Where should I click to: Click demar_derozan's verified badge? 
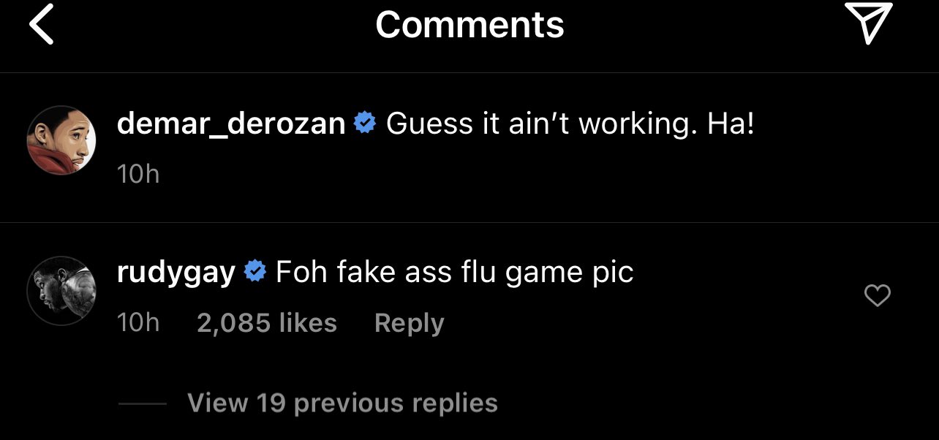point(363,124)
